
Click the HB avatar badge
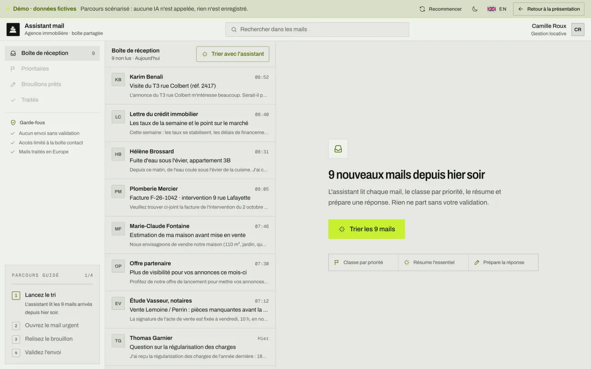pyautogui.click(x=118, y=154)
